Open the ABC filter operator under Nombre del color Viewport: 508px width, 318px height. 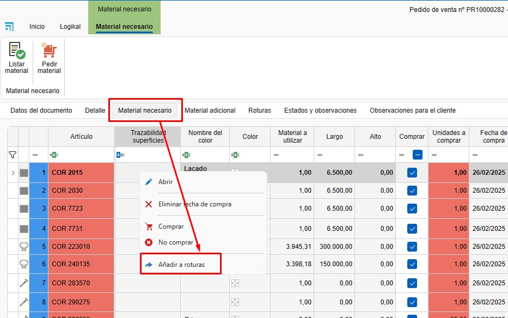click(187, 155)
